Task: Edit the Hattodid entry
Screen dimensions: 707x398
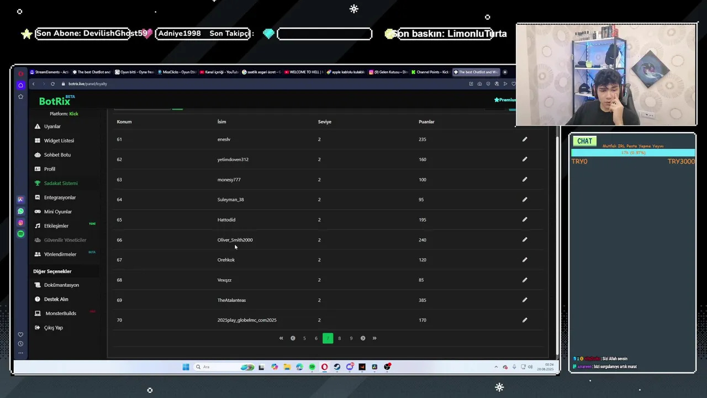Action: tap(525, 219)
